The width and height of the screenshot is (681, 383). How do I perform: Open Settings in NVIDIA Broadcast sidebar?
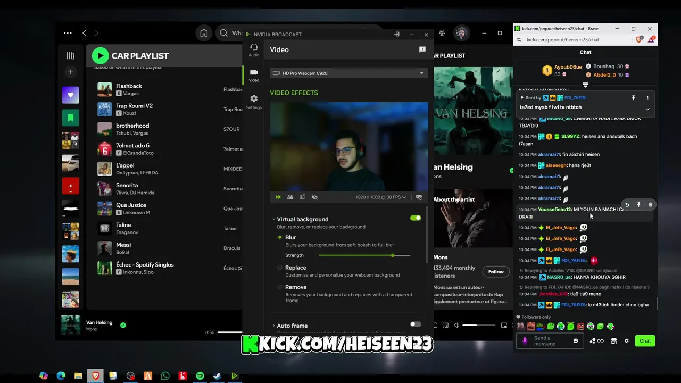254,102
